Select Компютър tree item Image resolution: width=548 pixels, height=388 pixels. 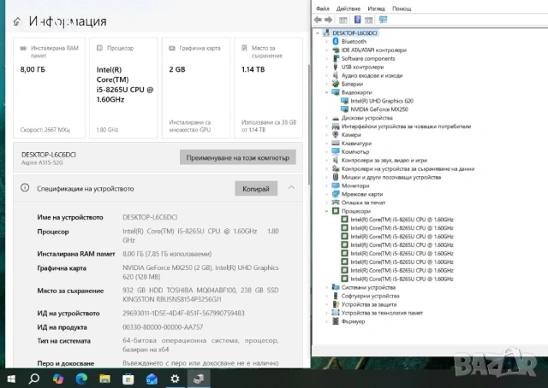coord(355,152)
